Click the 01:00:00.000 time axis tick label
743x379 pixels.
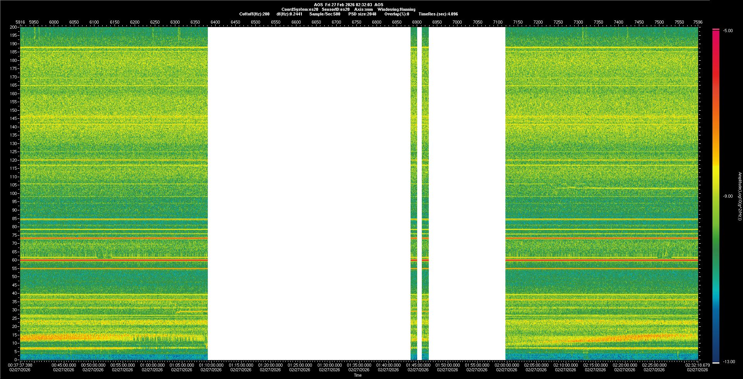point(152,365)
